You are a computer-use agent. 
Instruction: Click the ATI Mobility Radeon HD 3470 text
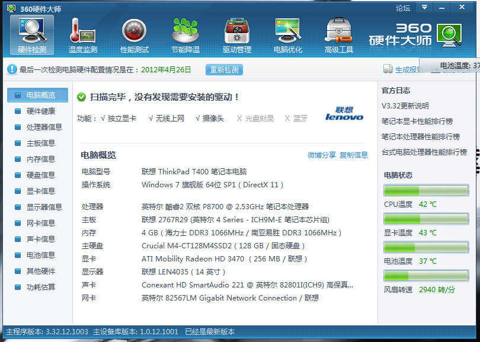click(225, 259)
